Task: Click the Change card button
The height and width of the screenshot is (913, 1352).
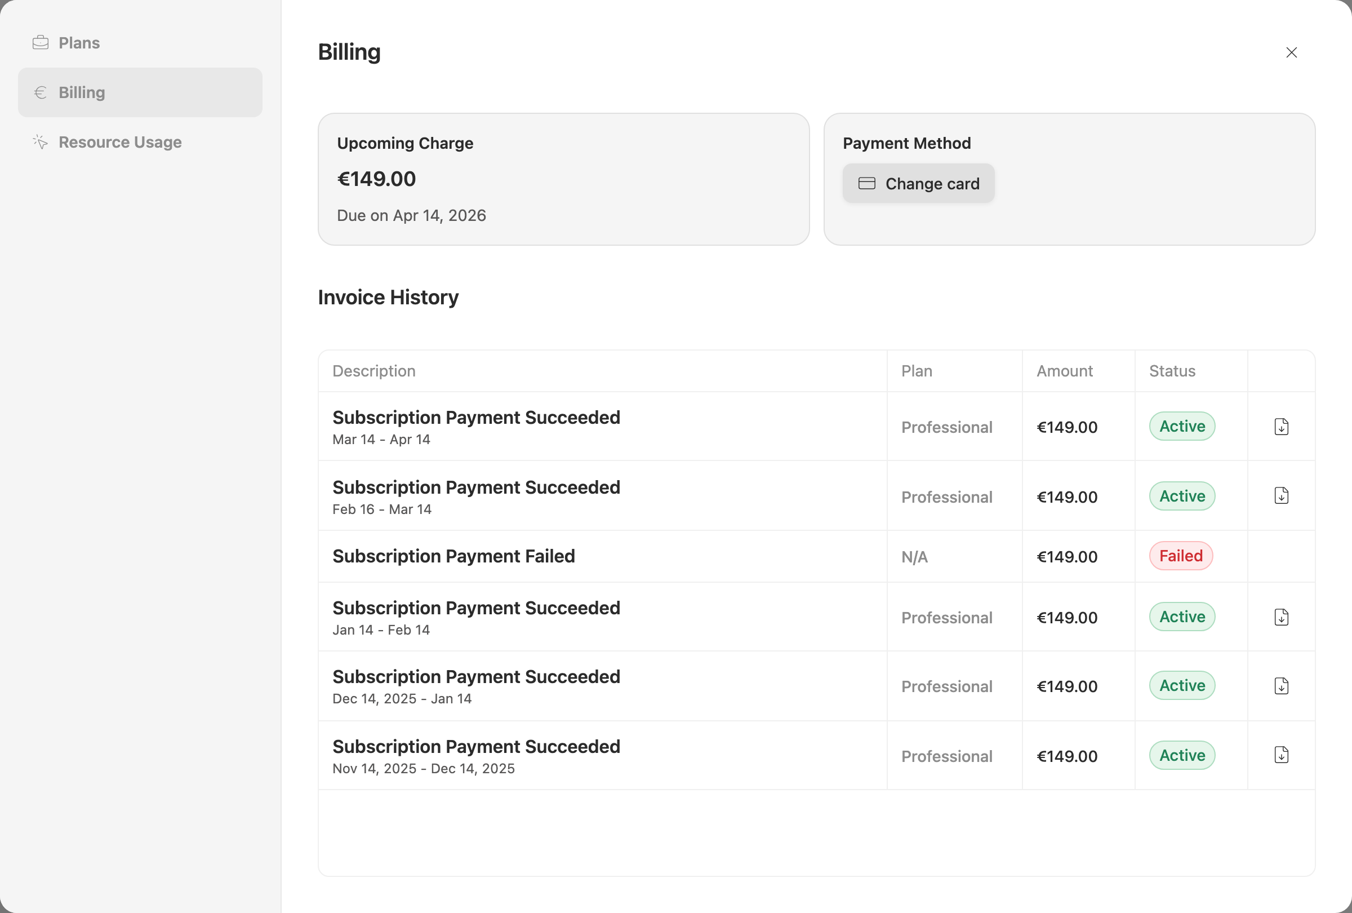Action: point(919,184)
